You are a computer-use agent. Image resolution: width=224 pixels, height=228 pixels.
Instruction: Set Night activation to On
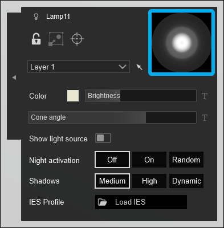[149, 160]
